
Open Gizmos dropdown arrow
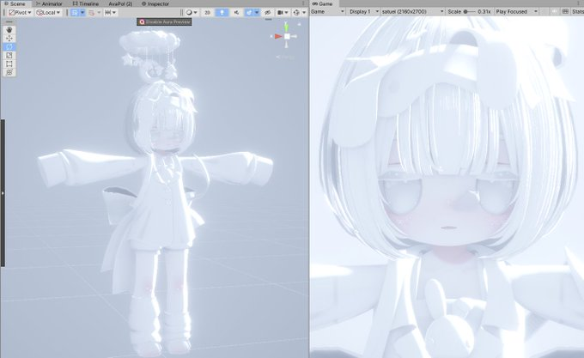[304, 13]
